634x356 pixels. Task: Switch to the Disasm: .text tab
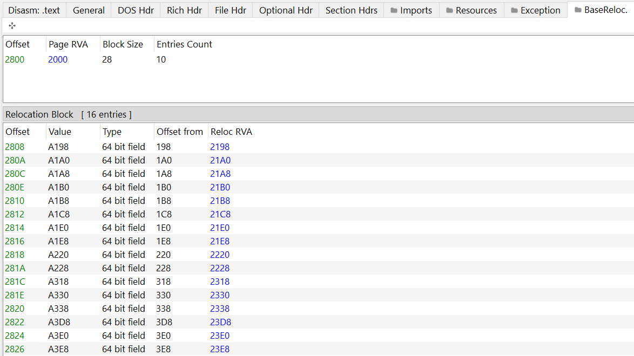coord(34,10)
